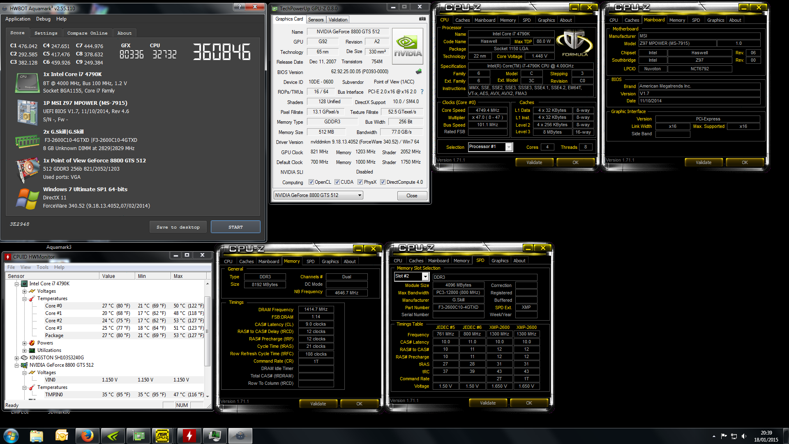This screenshot has width=789, height=444.
Task: Collapse the NVIDIA GeForce 8800 GTS 512 node
Action: tap(17, 365)
